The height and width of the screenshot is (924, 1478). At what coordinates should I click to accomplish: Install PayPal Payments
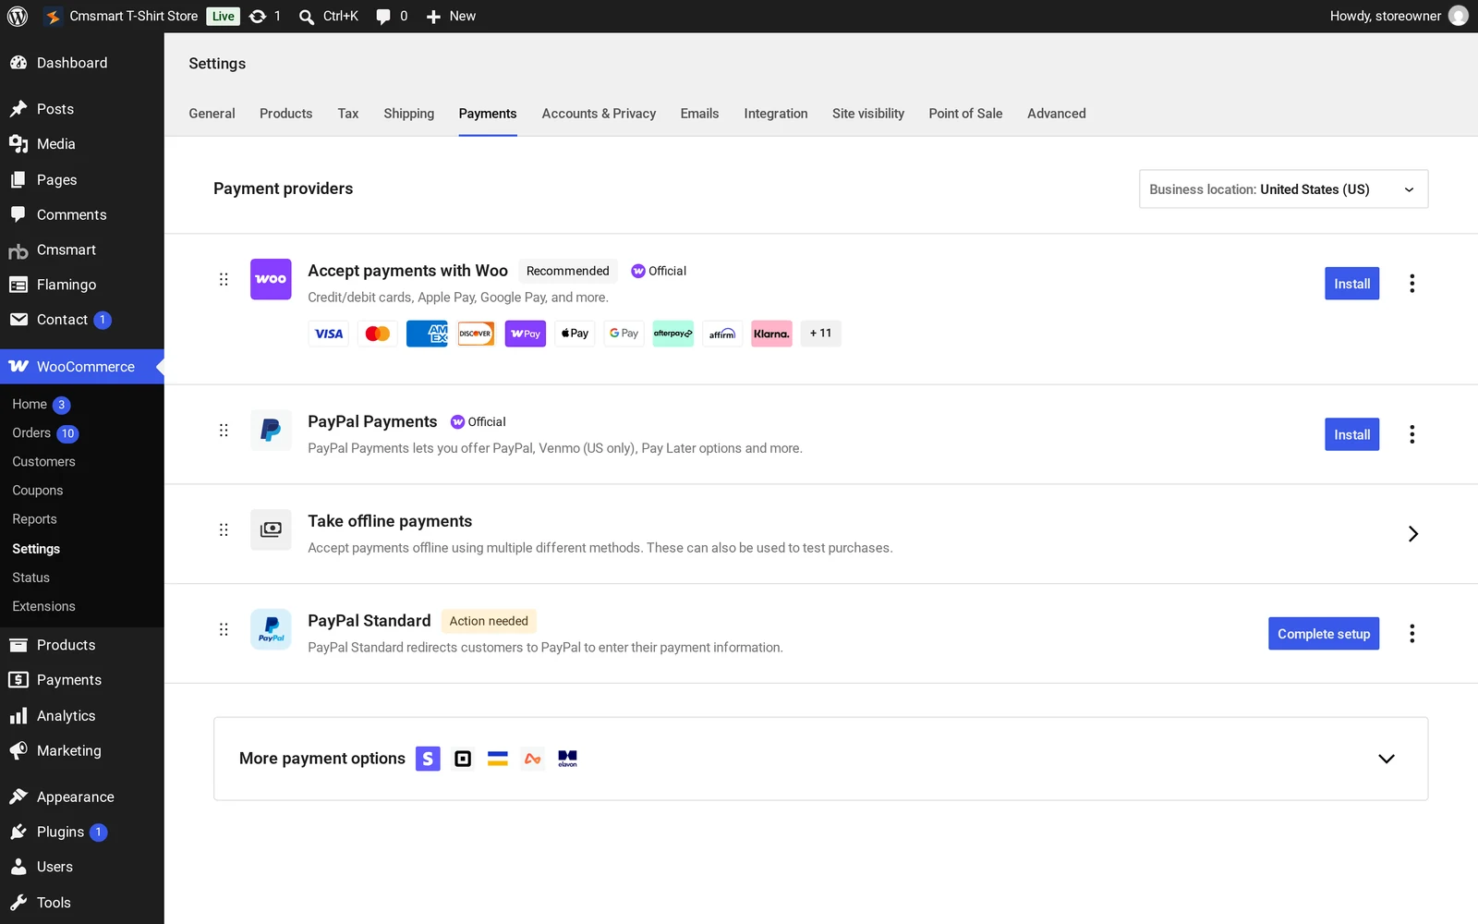click(x=1351, y=434)
